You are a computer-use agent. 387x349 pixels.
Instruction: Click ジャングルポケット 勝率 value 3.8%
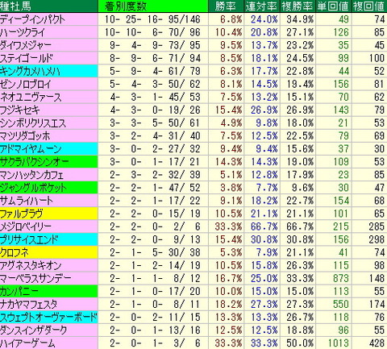point(231,188)
